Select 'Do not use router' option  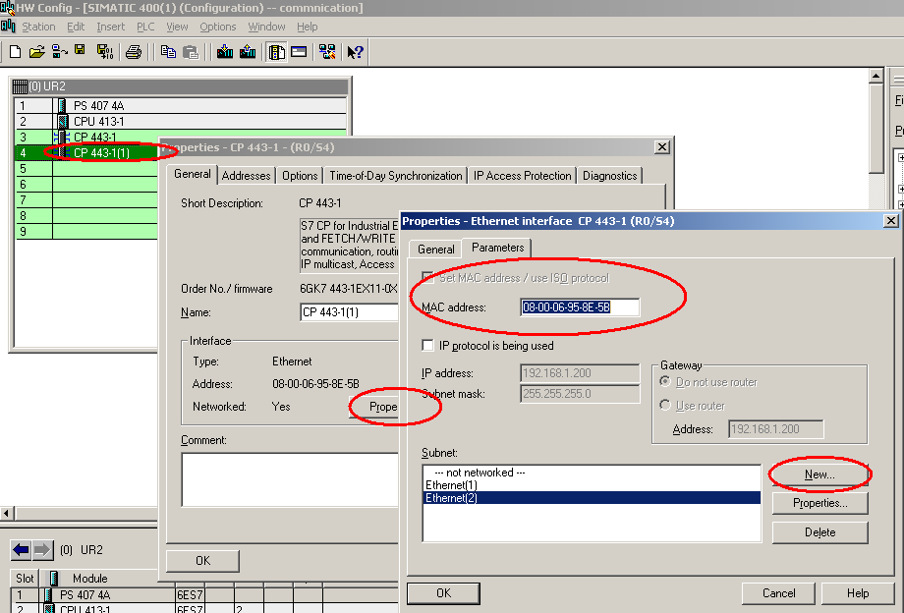pos(665,382)
